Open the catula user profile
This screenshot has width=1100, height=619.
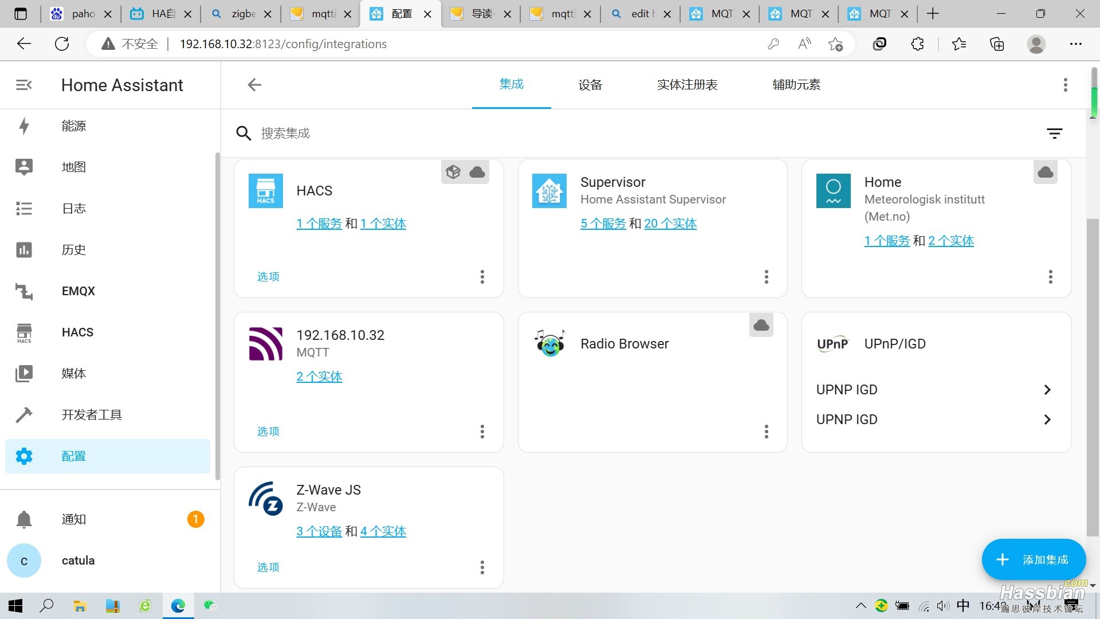[108, 561]
